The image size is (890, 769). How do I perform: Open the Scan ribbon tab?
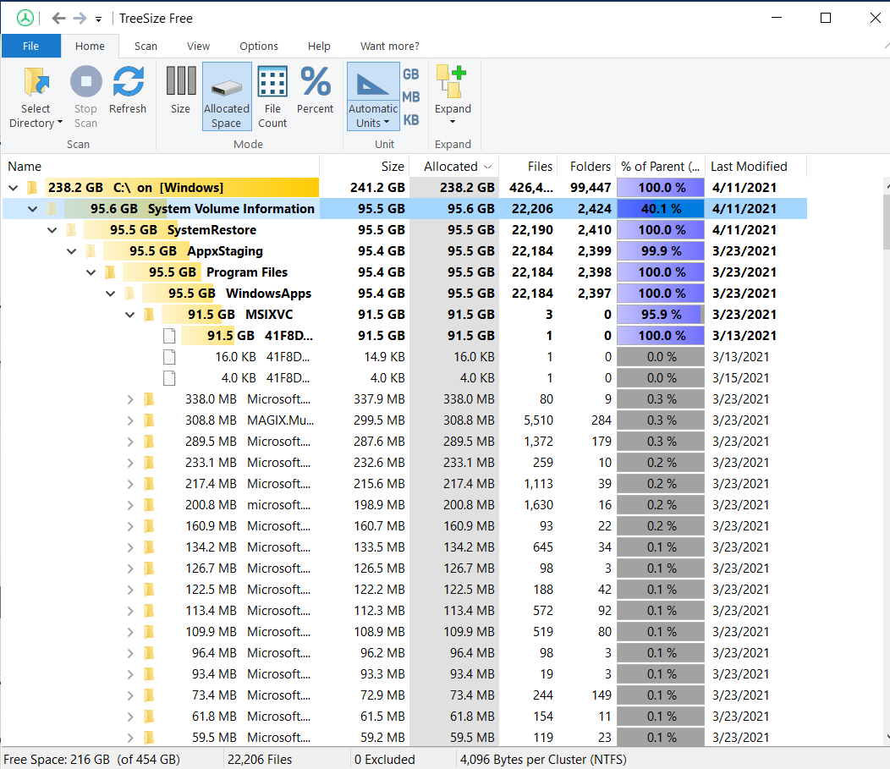pos(146,46)
